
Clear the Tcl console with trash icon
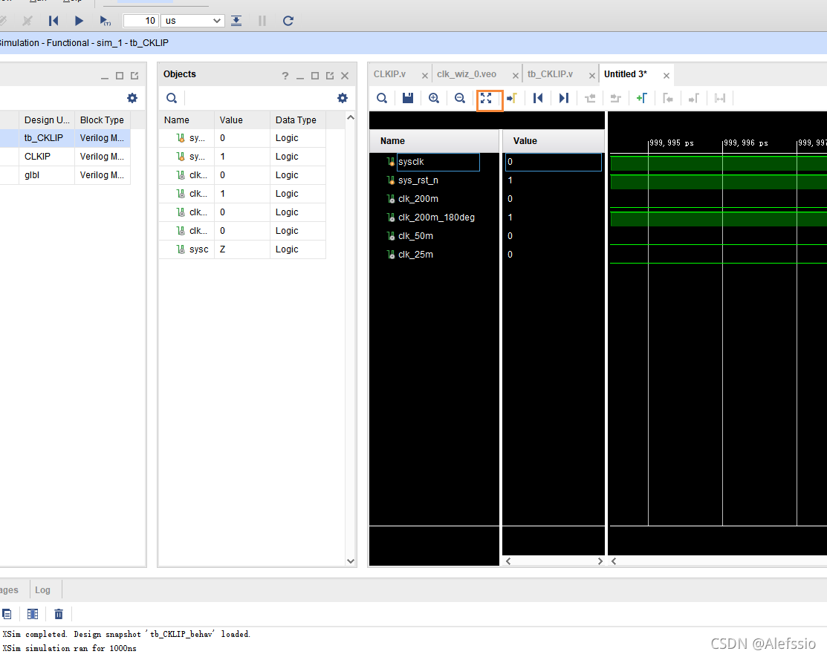pos(59,614)
